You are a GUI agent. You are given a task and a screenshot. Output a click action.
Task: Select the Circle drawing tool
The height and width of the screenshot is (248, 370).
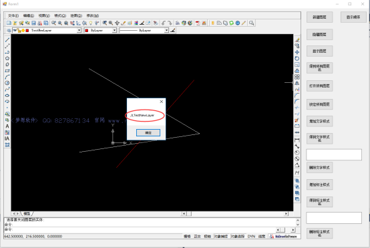pos(7,83)
